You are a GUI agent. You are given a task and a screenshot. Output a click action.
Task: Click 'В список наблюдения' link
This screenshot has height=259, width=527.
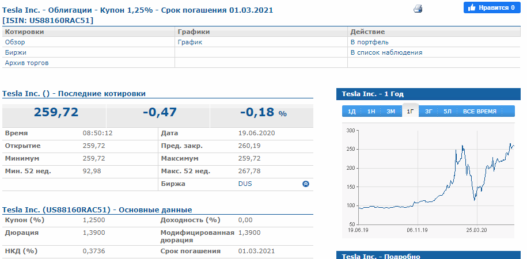(x=386, y=53)
